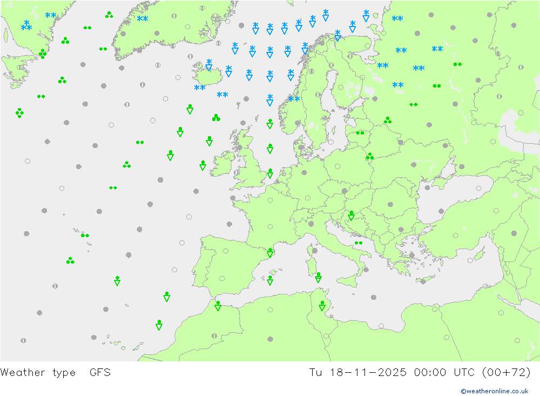This screenshot has width=540, height=396.
Task: Click the grey cloud dot over Algeria
Action: click(270, 339)
